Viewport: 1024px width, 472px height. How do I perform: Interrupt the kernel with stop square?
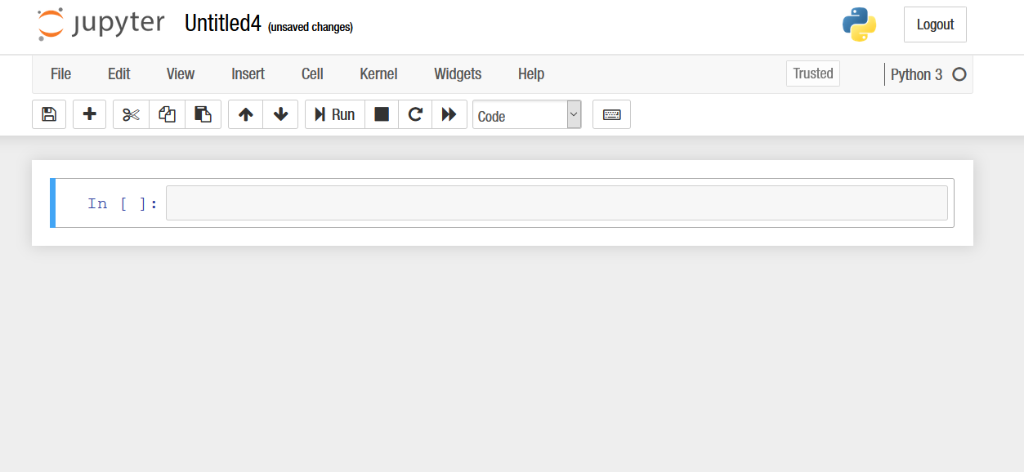tap(382, 114)
